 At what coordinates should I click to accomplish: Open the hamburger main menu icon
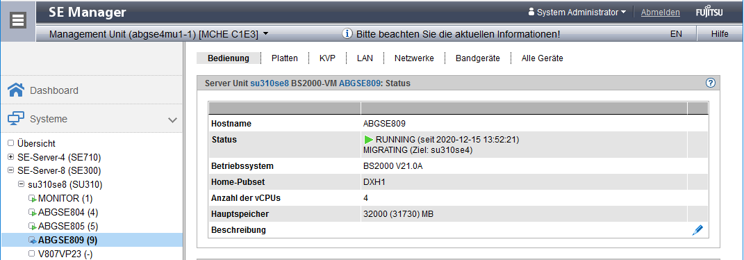point(18,20)
